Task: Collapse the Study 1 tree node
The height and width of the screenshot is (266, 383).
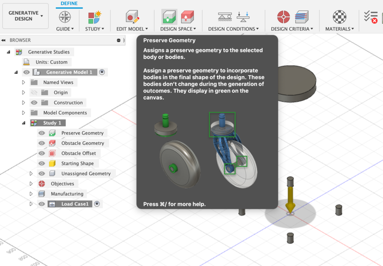Action: (24, 123)
